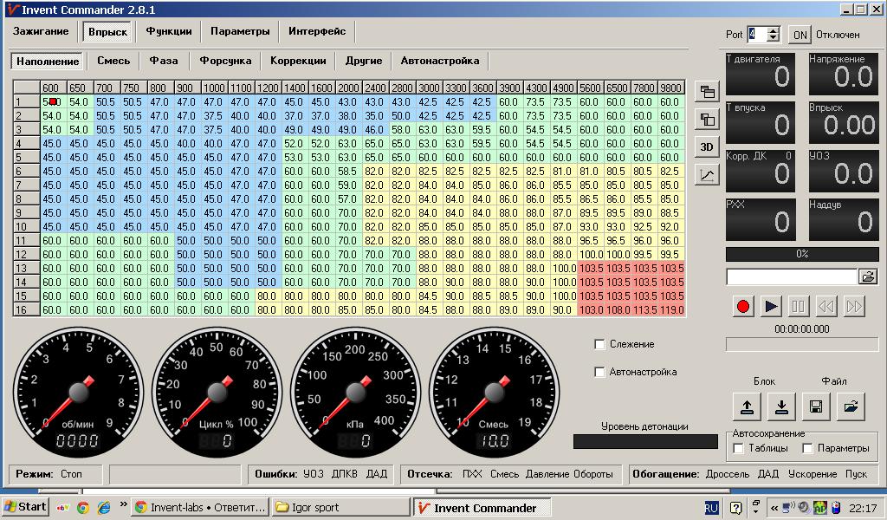Enable autosave for Таблицы
Viewport: 887px width, 520px height.
738,448
